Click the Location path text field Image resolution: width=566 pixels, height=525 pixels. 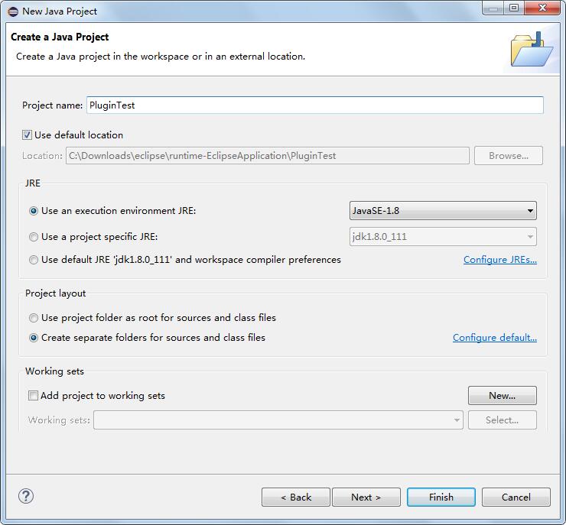point(268,155)
